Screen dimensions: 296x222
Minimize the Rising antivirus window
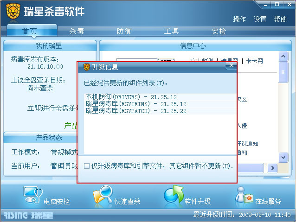[265, 5]
